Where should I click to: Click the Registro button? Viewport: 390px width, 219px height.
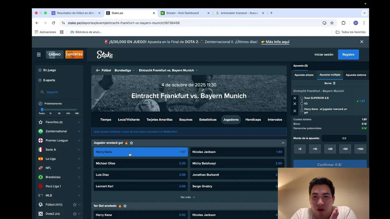(348, 54)
